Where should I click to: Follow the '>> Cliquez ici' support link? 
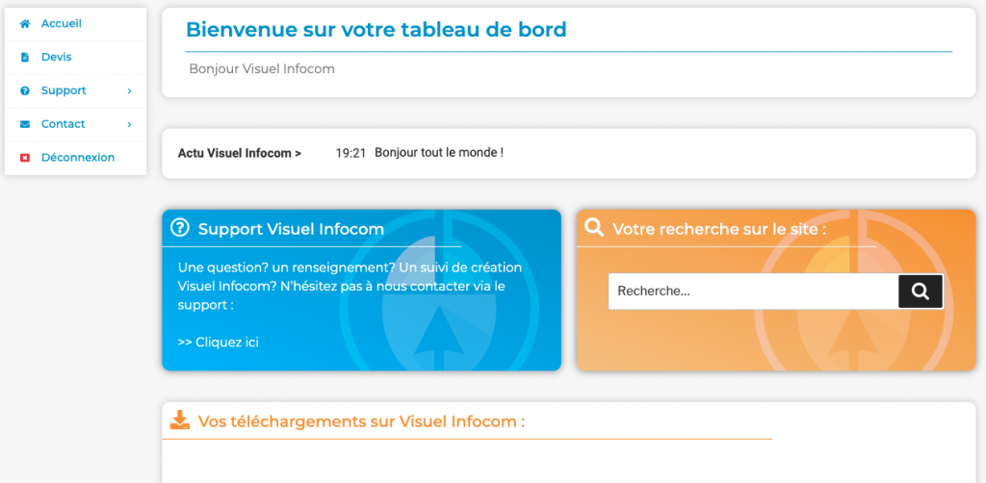pos(219,342)
